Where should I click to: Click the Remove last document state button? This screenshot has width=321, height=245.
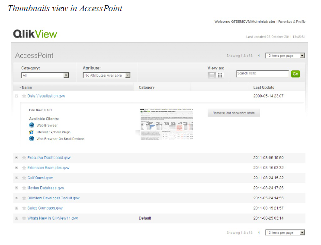tap(234, 113)
